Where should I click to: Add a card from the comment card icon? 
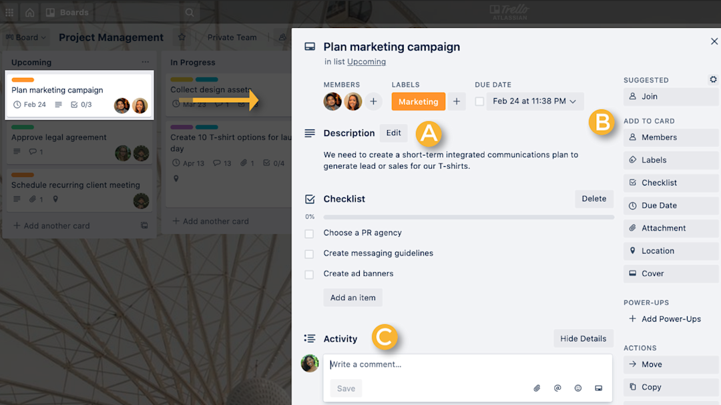click(x=598, y=388)
